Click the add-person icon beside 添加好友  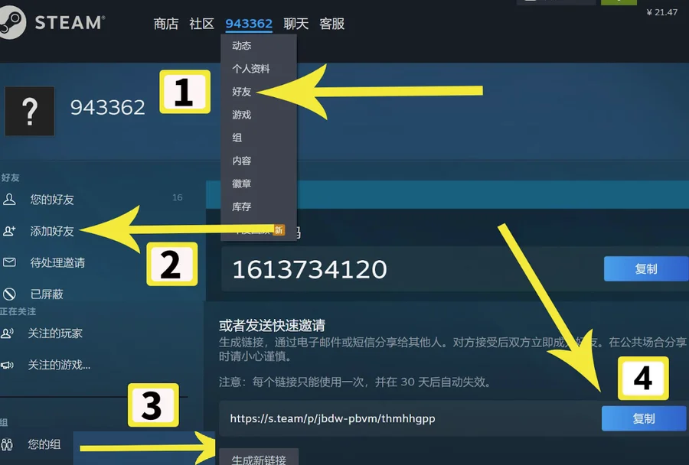click(x=9, y=231)
